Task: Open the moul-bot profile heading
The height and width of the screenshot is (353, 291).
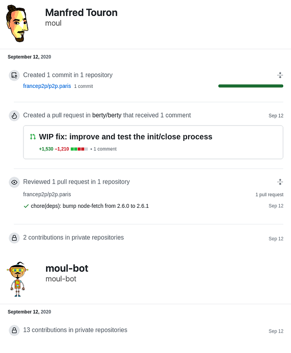Action: (67, 269)
